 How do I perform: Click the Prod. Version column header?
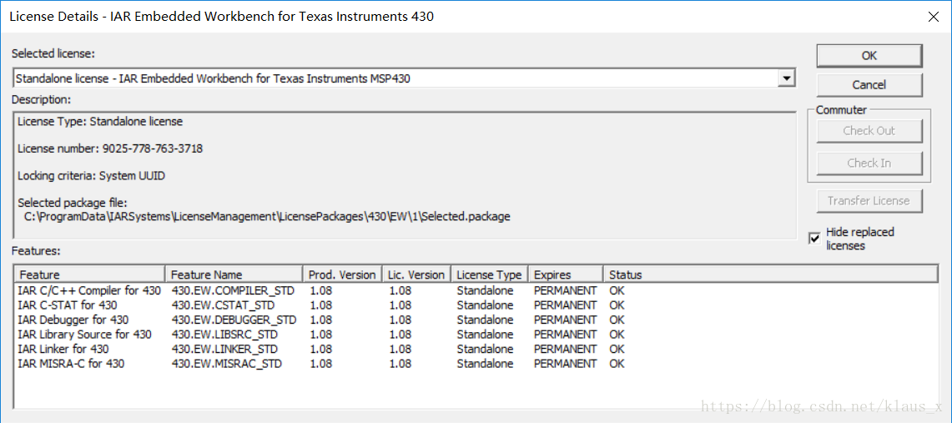click(341, 274)
